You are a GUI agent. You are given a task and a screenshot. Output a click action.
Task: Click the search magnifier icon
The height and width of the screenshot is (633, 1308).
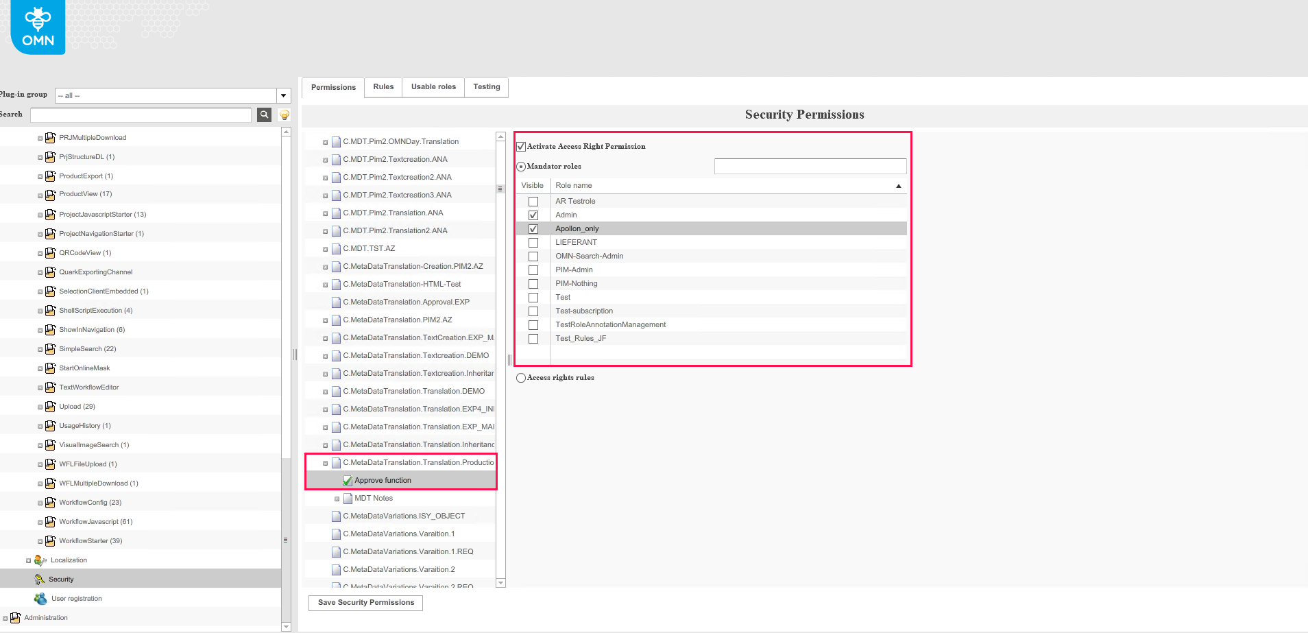(x=264, y=115)
